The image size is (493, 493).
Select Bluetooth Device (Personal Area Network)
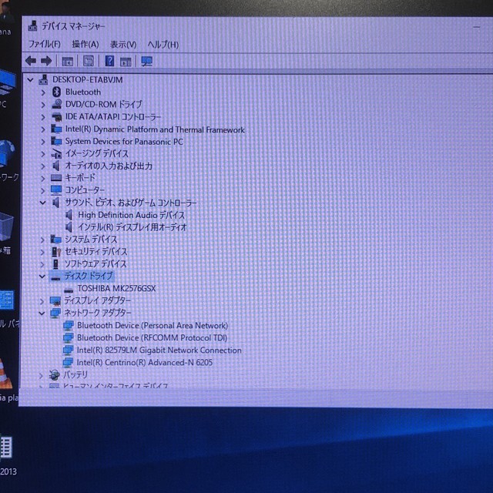153,325
